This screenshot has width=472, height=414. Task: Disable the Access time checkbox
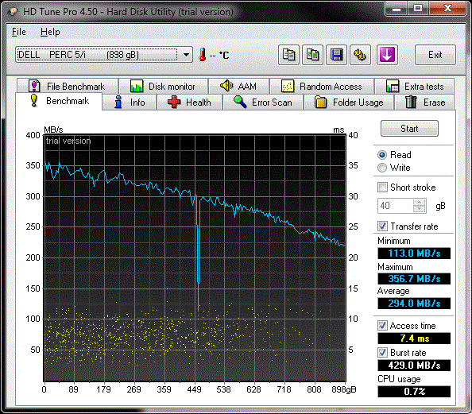click(x=382, y=326)
